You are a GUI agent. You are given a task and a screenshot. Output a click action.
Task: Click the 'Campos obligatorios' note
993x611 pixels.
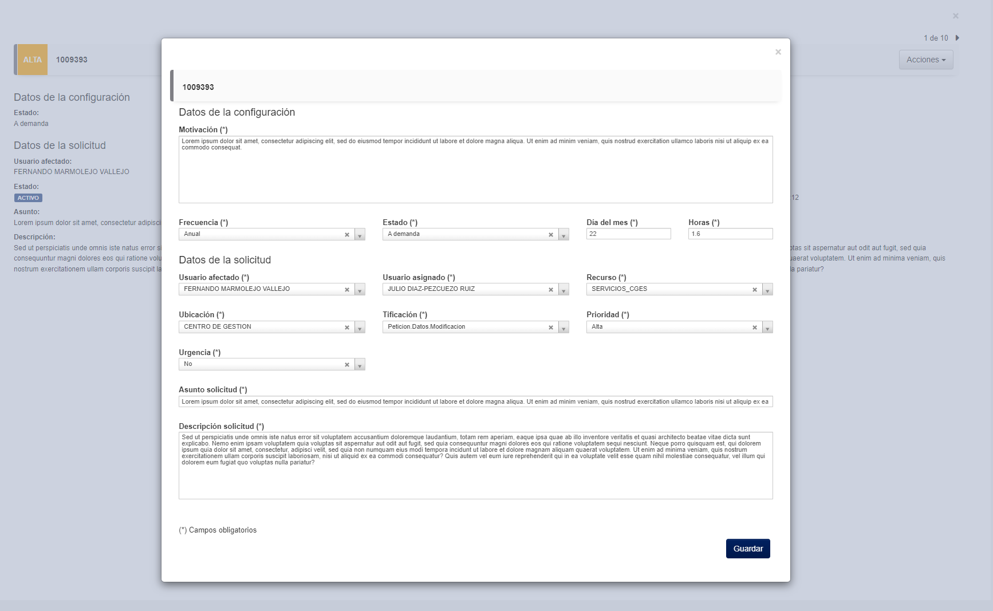click(x=218, y=530)
